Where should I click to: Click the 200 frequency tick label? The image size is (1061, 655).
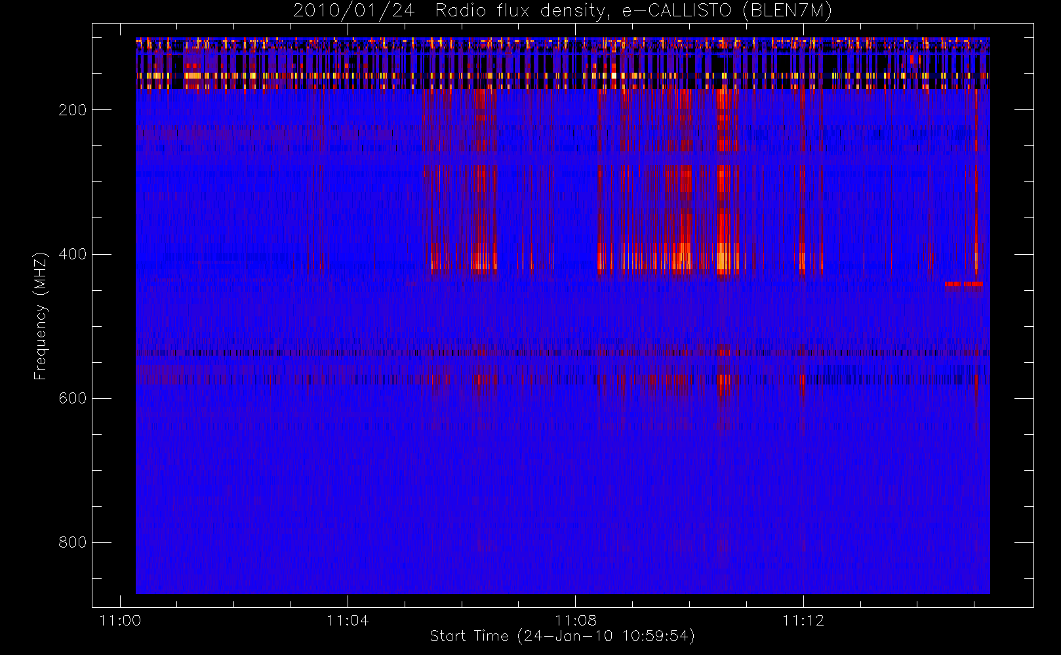pyautogui.click(x=73, y=110)
